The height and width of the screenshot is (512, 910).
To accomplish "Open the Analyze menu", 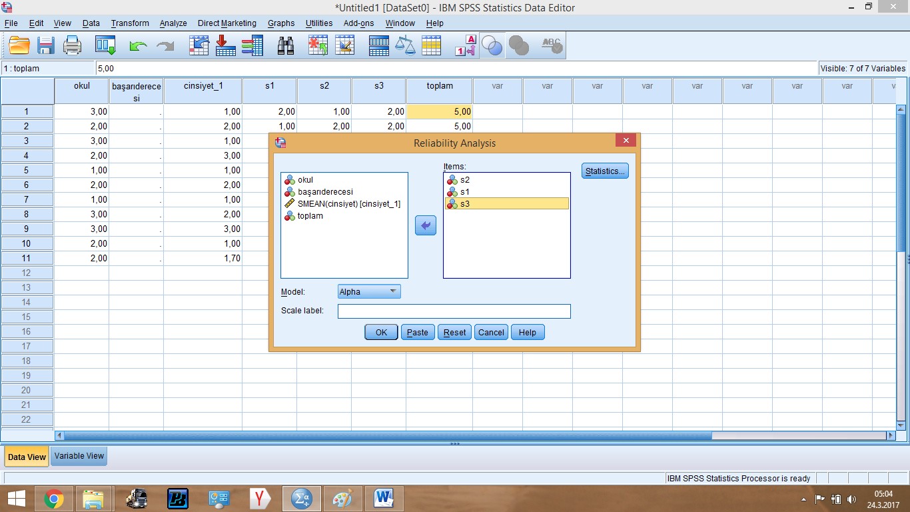I will click(x=173, y=23).
